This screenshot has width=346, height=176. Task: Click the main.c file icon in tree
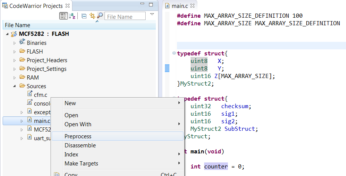[30, 120]
